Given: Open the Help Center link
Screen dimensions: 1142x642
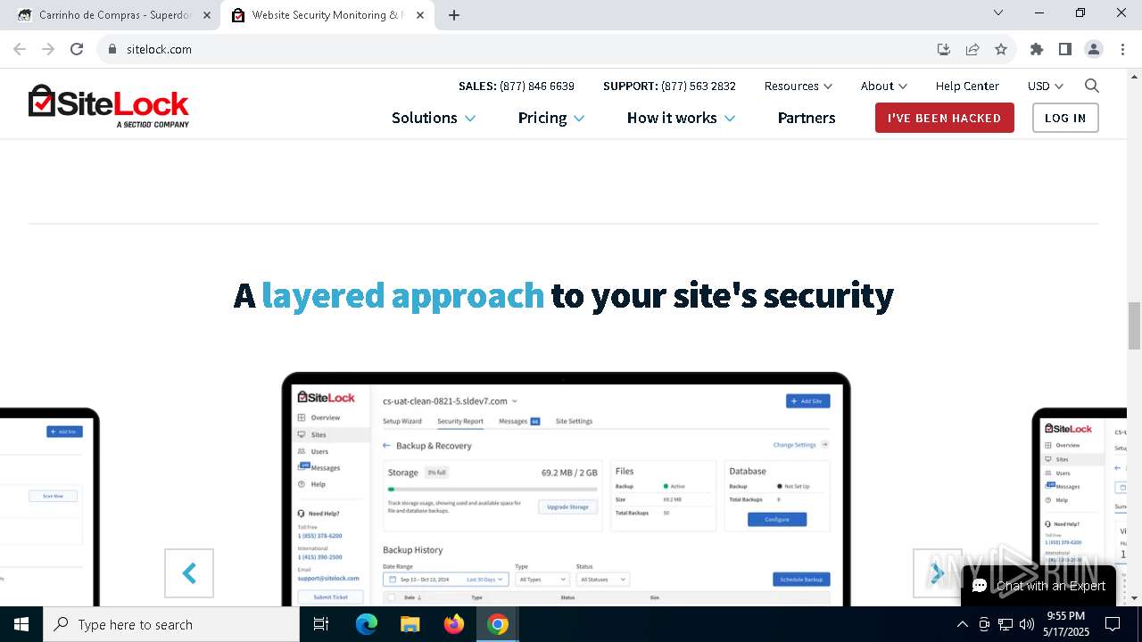Looking at the screenshot, I should (x=967, y=86).
